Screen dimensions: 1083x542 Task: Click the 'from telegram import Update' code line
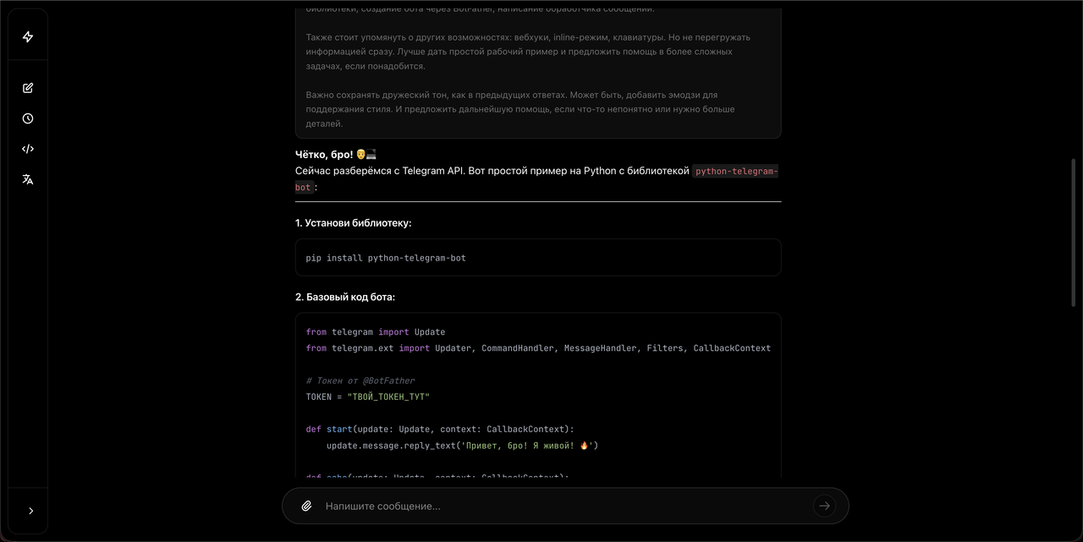coord(376,332)
